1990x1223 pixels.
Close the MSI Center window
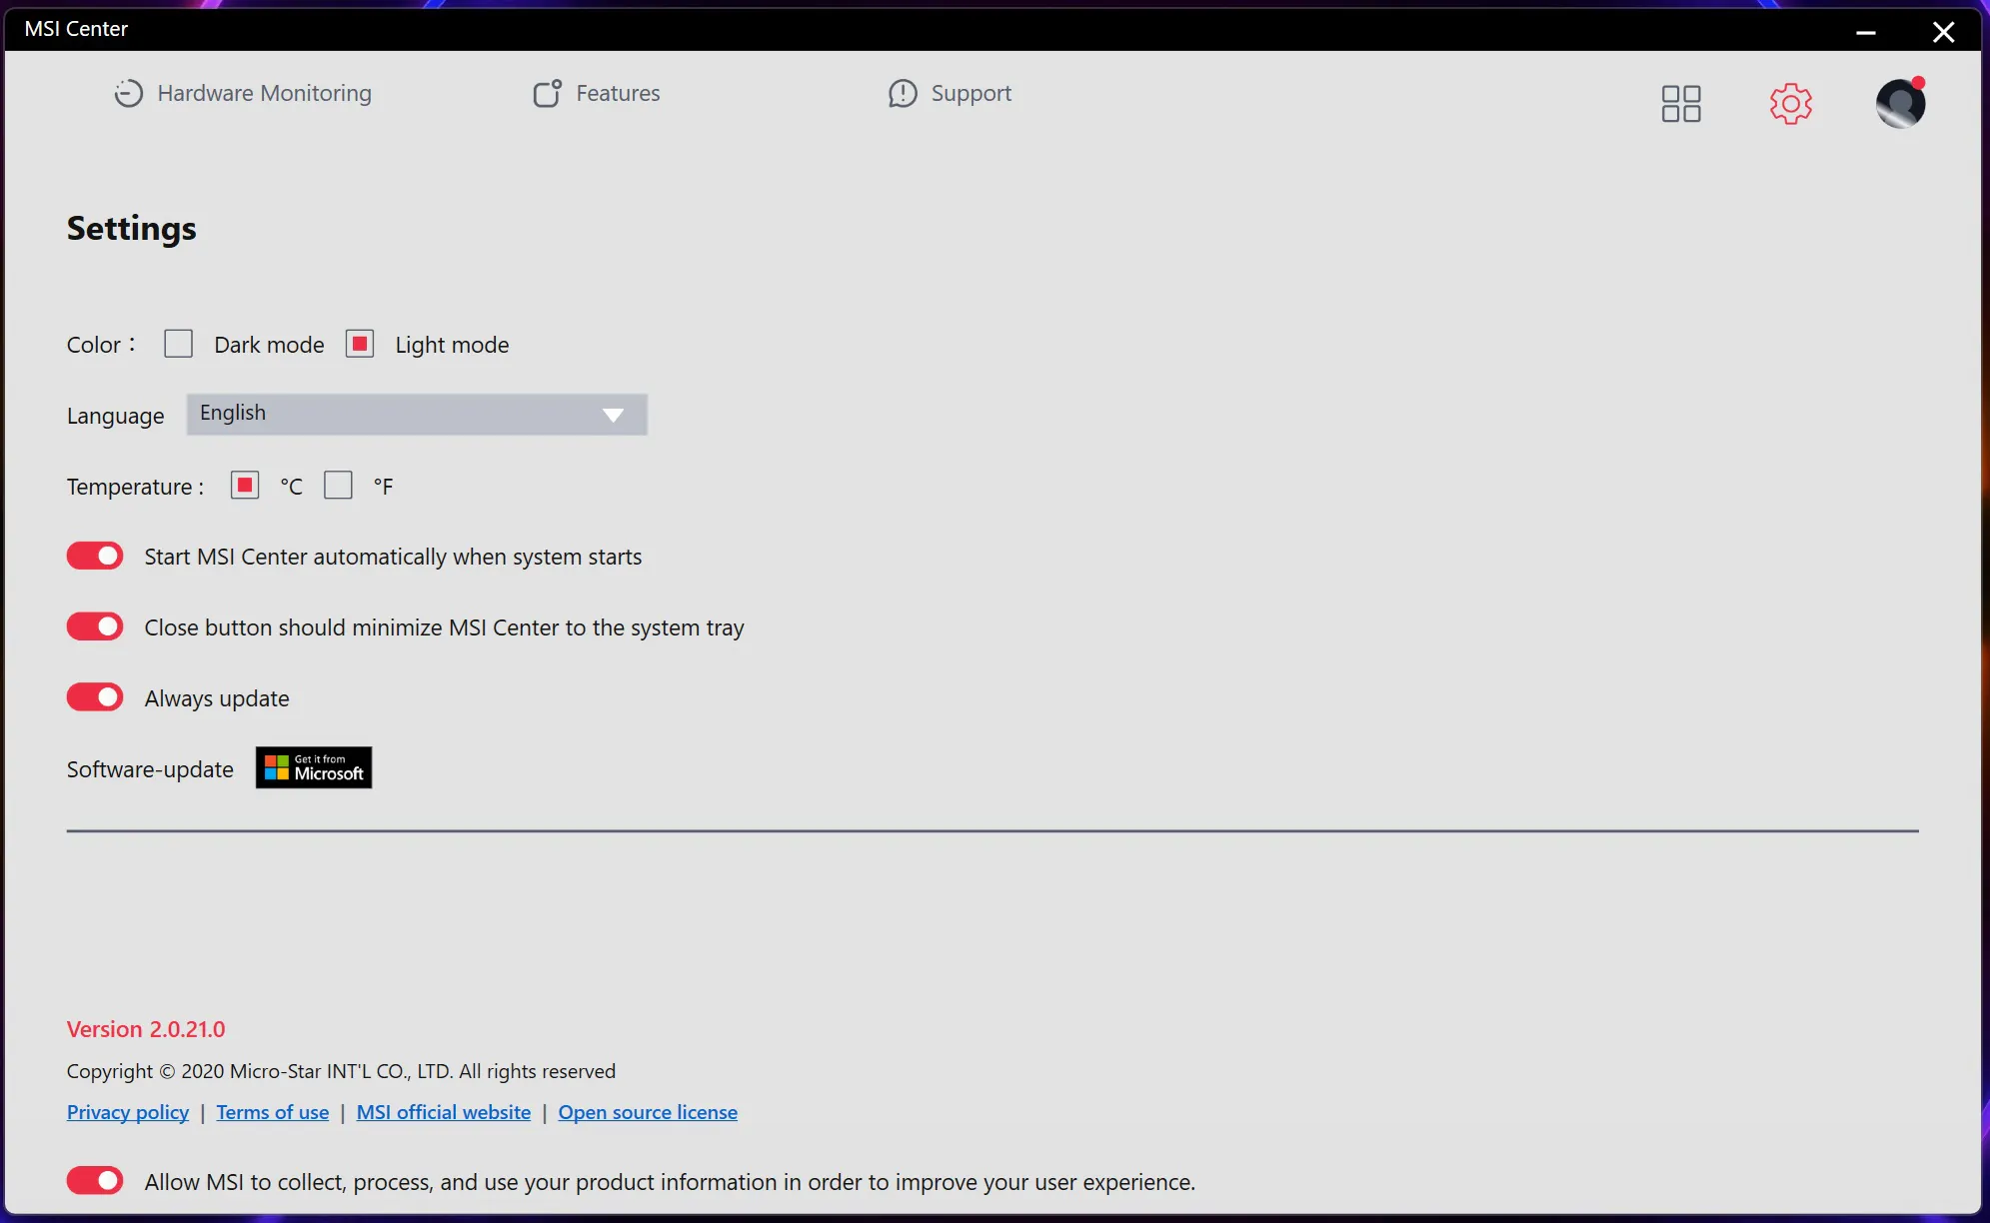tap(1944, 31)
